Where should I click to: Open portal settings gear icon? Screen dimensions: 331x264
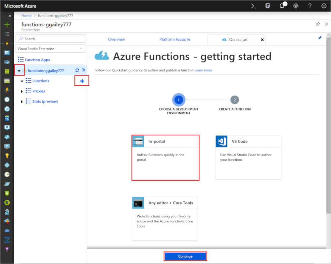tap(296, 6)
